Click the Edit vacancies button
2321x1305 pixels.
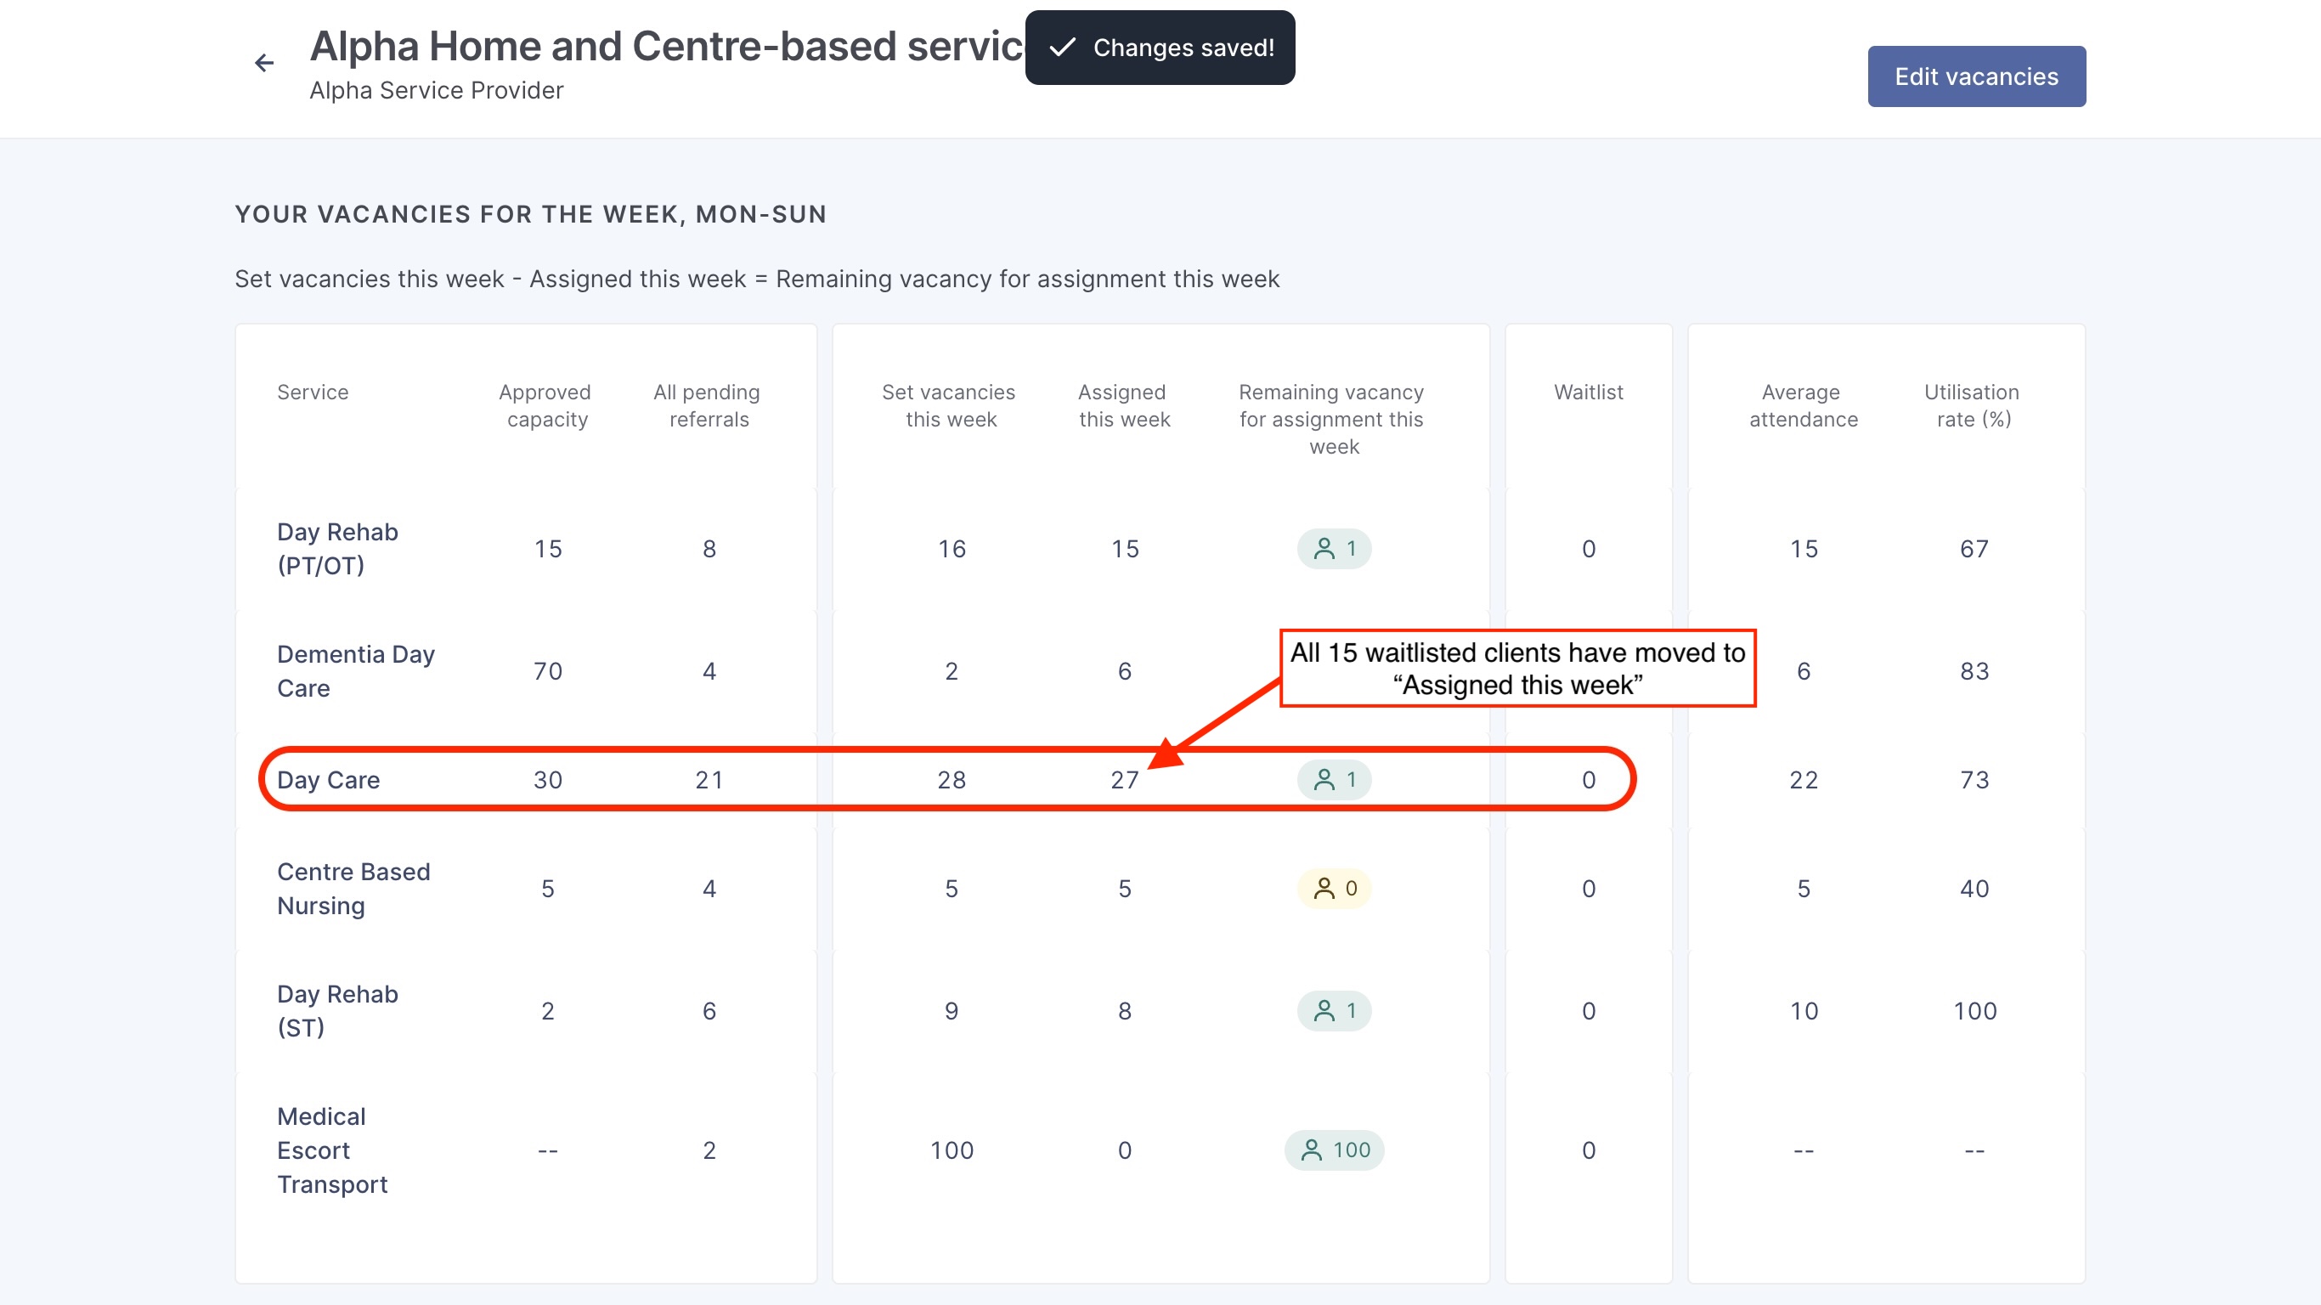click(x=1976, y=76)
